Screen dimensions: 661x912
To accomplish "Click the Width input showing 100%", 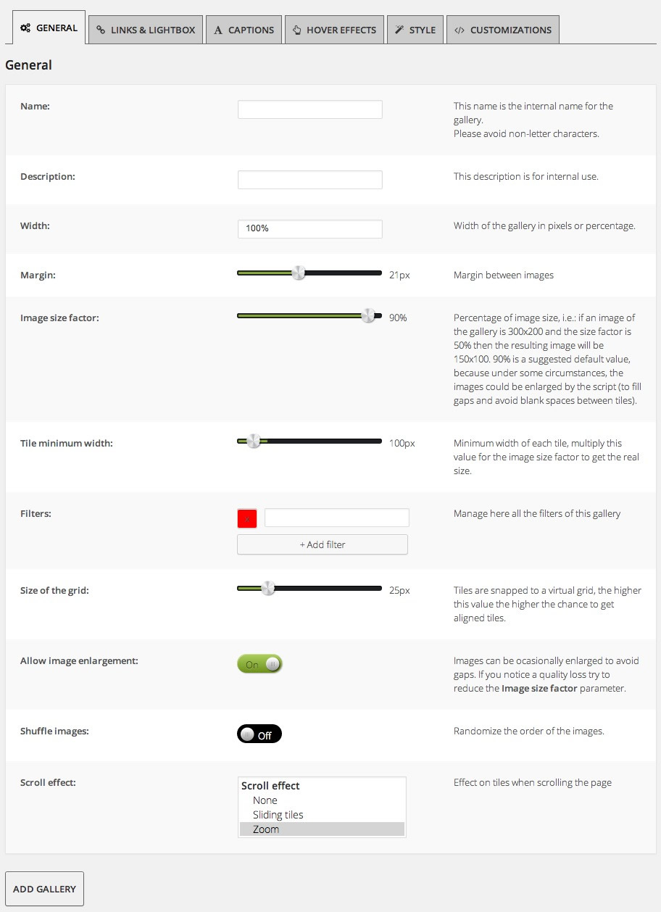I will point(309,228).
